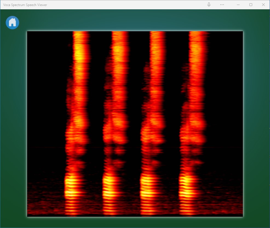This screenshot has height=228, width=270.
Task: Click the microphone icon in title bar
Action: pyautogui.click(x=209, y=5)
